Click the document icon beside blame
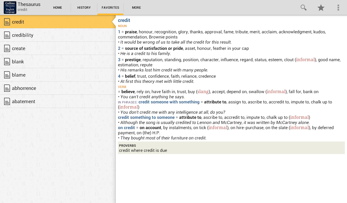 7,75
